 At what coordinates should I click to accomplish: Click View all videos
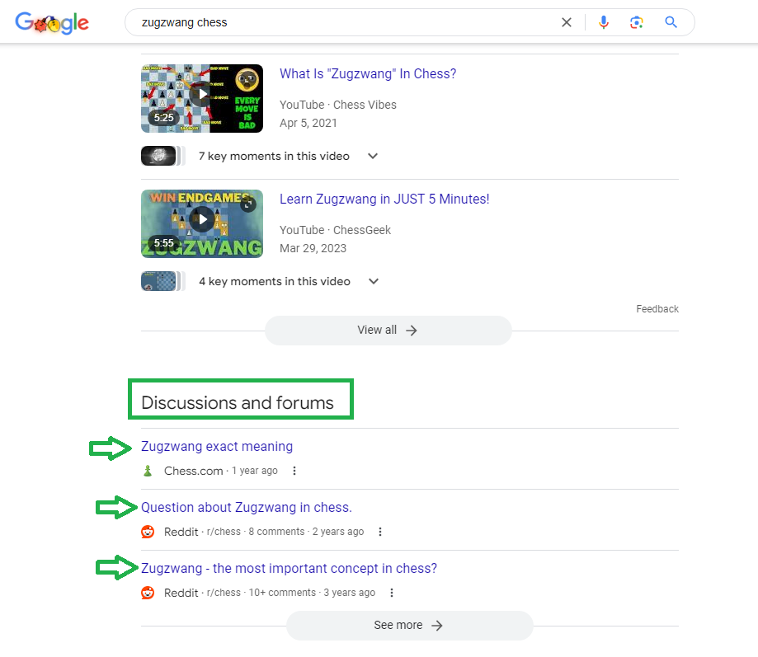tap(388, 330)
